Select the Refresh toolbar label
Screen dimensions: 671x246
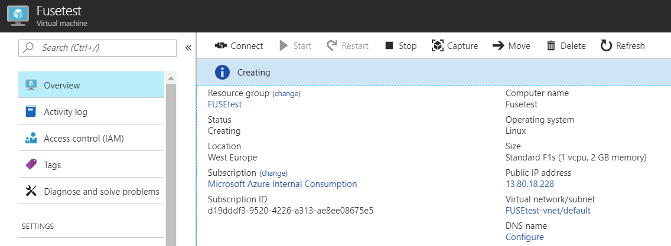click(630, 45)
